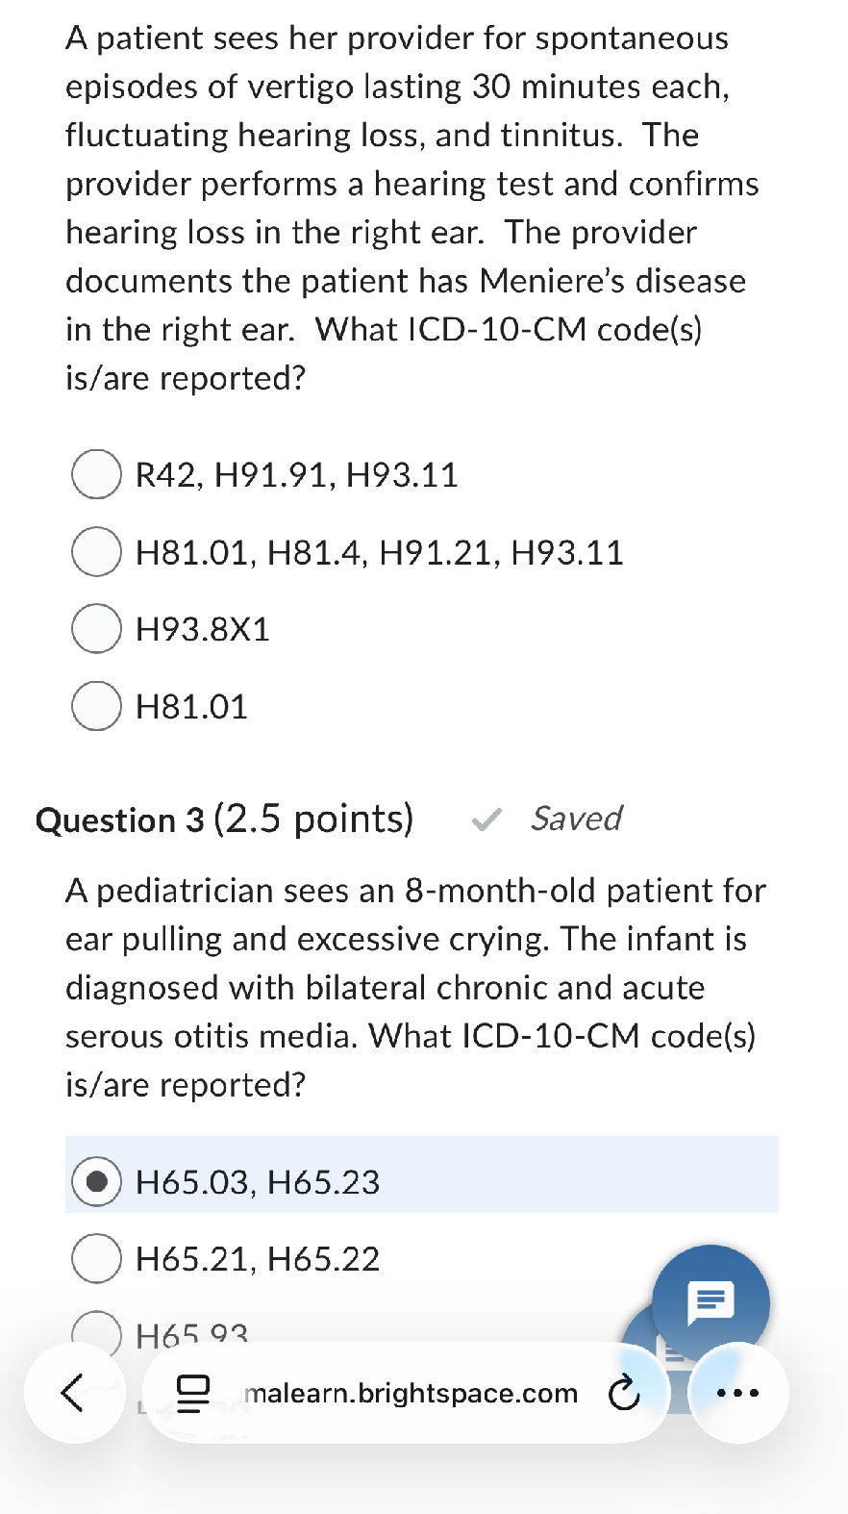Image resolution: width=848 pixels, height=1514 pixels.
Task: Click the selected H65.03, H65.23 radio
Action: click(x=96, y=1181)
